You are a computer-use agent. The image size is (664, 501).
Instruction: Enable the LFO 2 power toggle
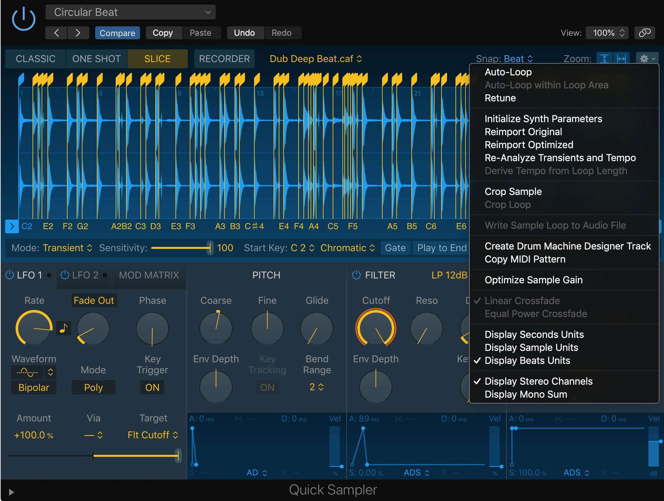click(x=65, y=275)
